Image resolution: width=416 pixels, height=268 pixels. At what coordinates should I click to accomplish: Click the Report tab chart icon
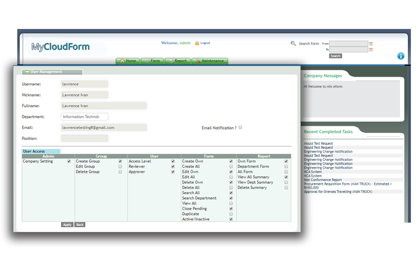[x=171, y=60]
